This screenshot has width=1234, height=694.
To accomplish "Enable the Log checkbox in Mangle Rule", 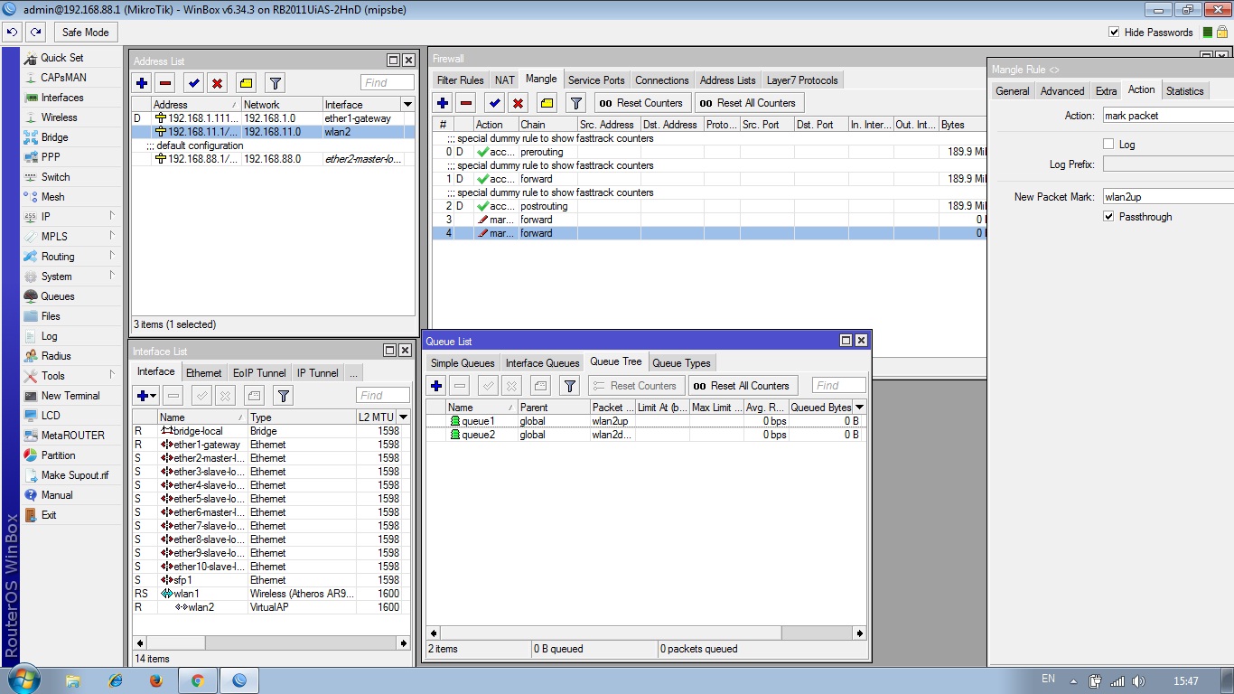I will (x=1108, y=145).
